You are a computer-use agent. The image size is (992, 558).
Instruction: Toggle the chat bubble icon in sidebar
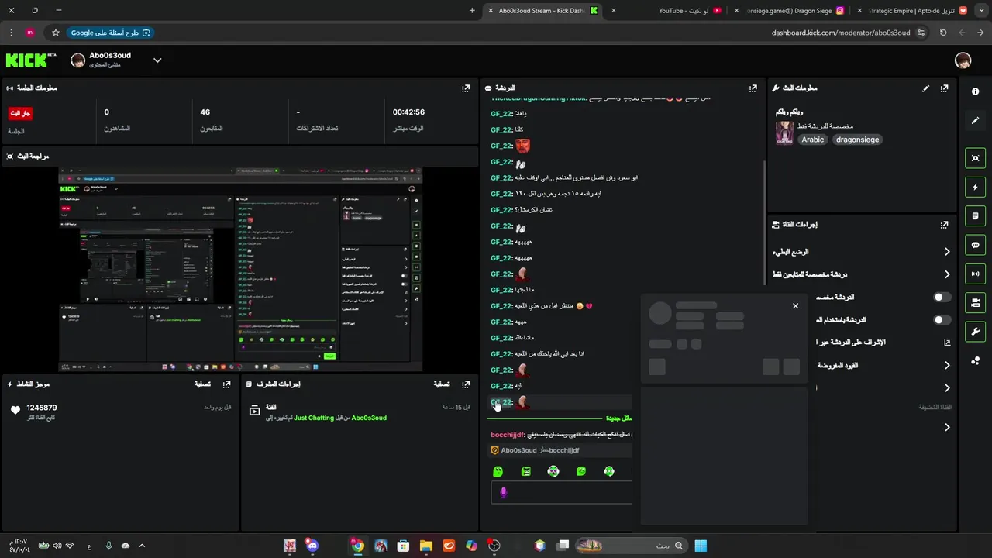975,245
